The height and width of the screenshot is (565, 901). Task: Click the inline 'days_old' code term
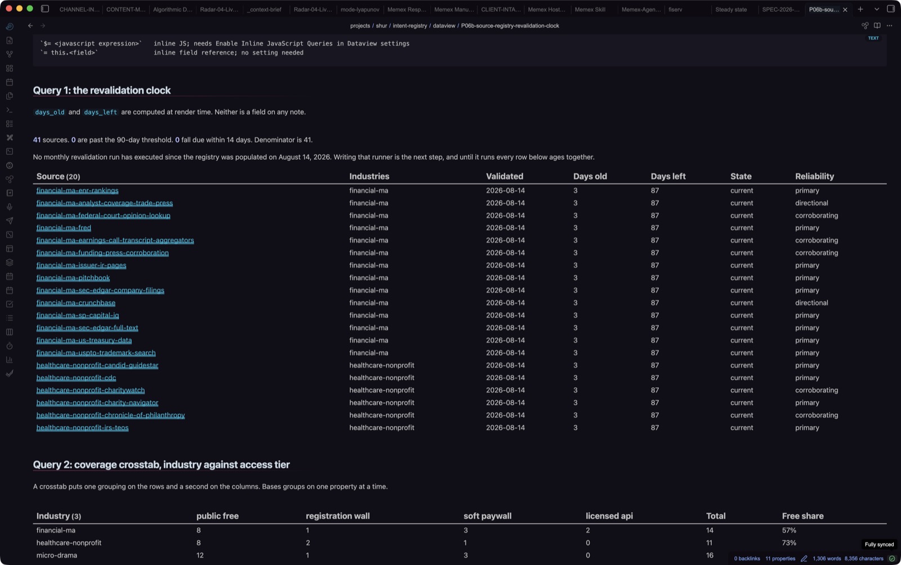click(x=50, y=112)
